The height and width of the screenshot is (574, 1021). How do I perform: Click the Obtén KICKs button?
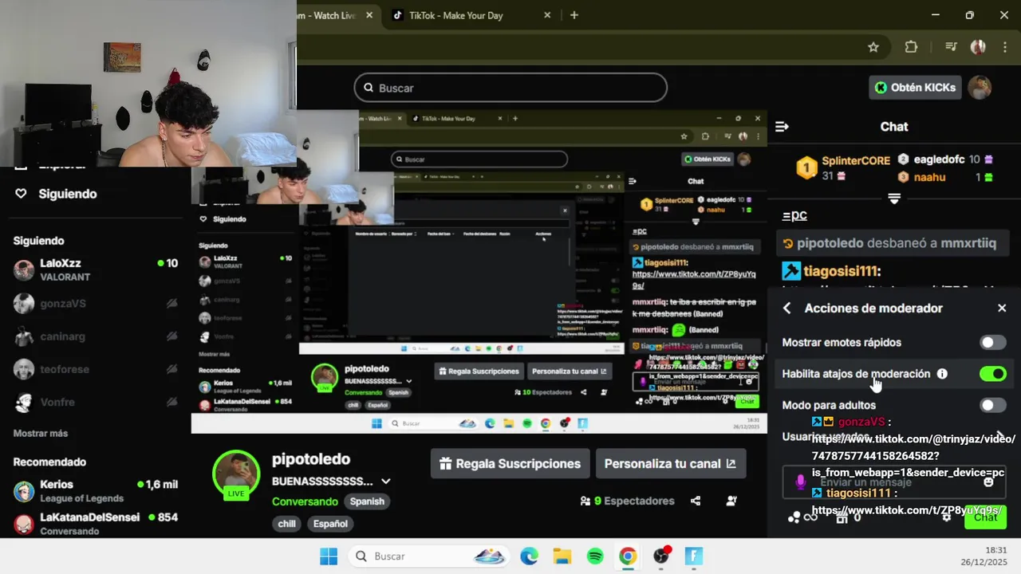(x=915, y=88)
